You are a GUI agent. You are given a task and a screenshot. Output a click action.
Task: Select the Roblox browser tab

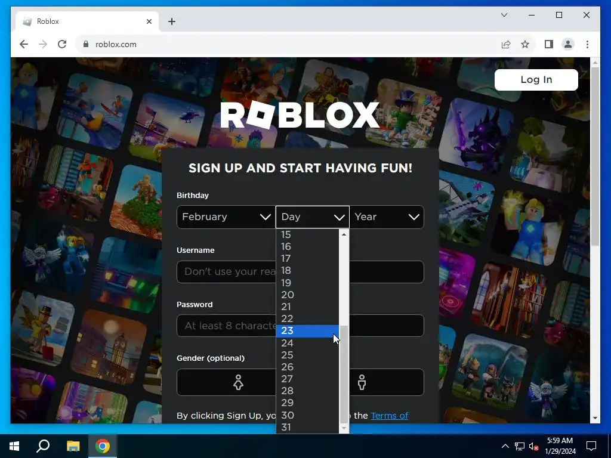(x=88, y=21)
